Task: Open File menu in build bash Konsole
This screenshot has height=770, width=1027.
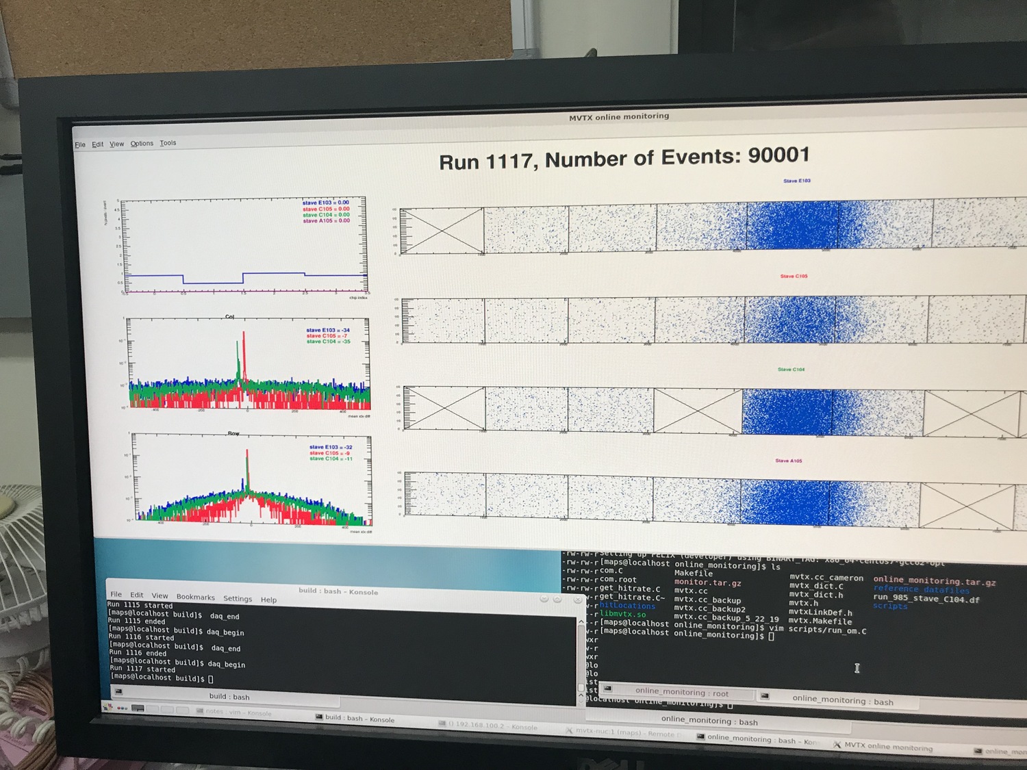Action: 116,594
